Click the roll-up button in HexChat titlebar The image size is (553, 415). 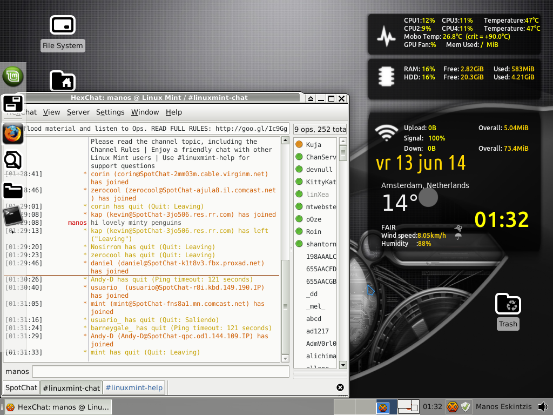point(311,98)
